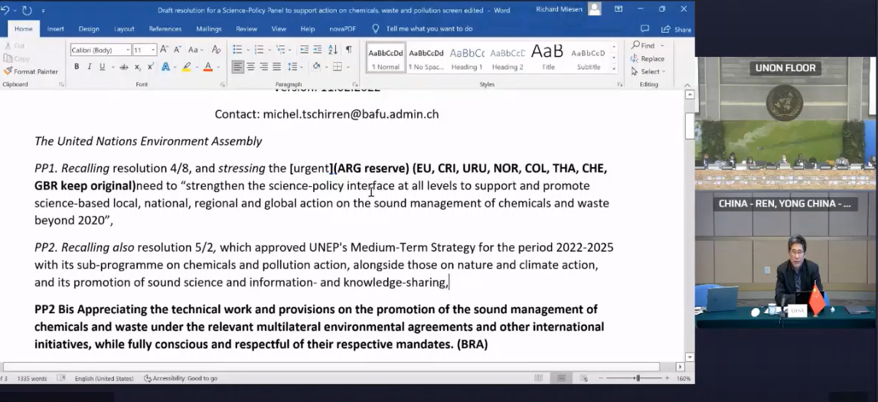
Task: Open the Select dropdown in Editing group
Action: 649,71
